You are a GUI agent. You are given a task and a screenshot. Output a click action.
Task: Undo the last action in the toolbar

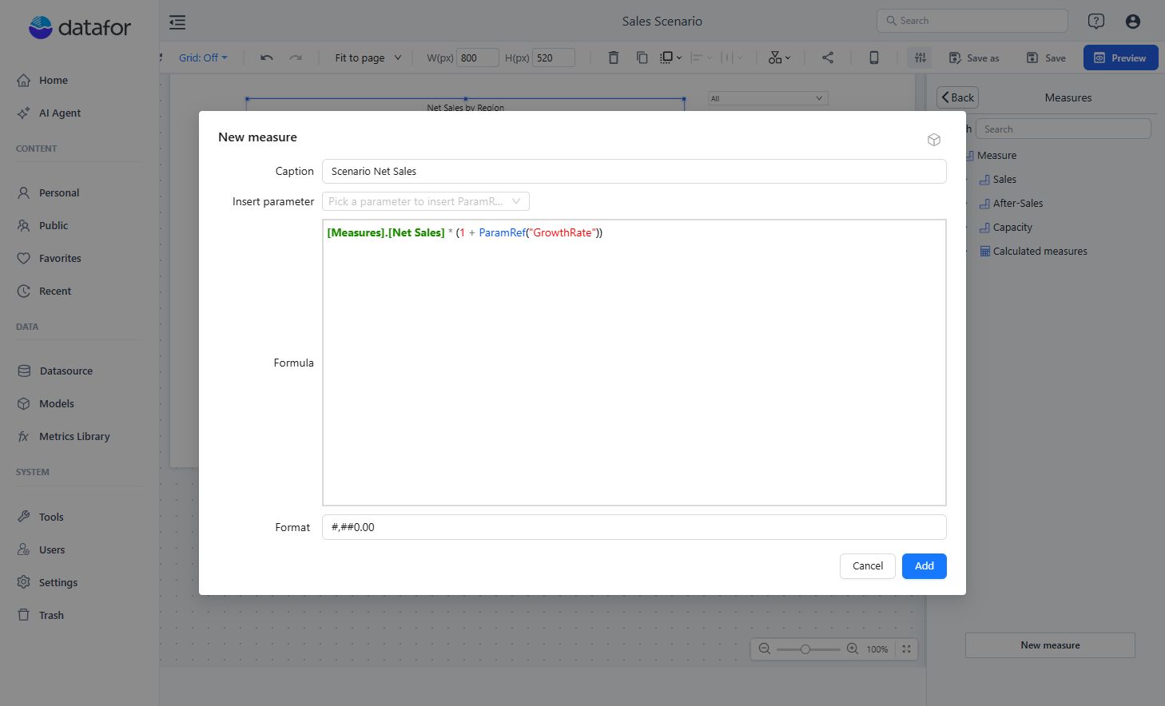point(267,58)
